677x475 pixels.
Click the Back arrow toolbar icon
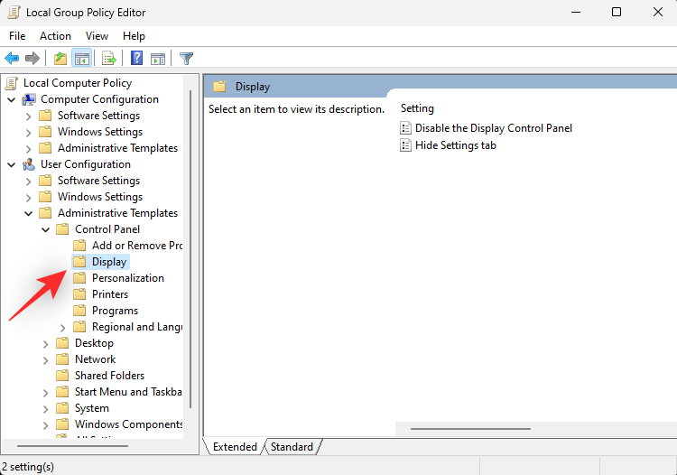click(13, 59)
